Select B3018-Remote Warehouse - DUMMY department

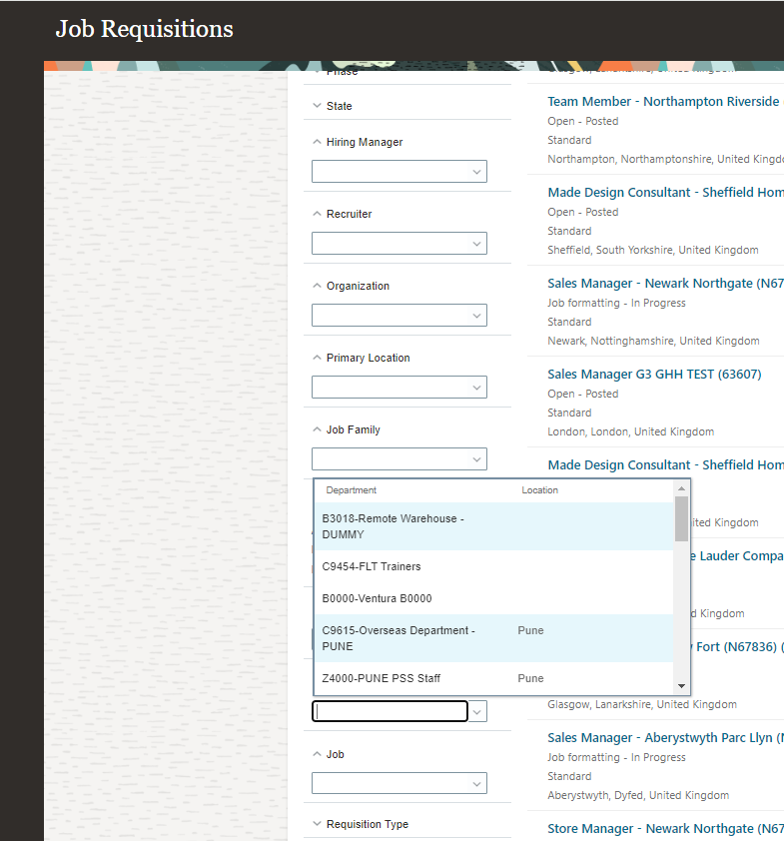click(x=493, y=526)
